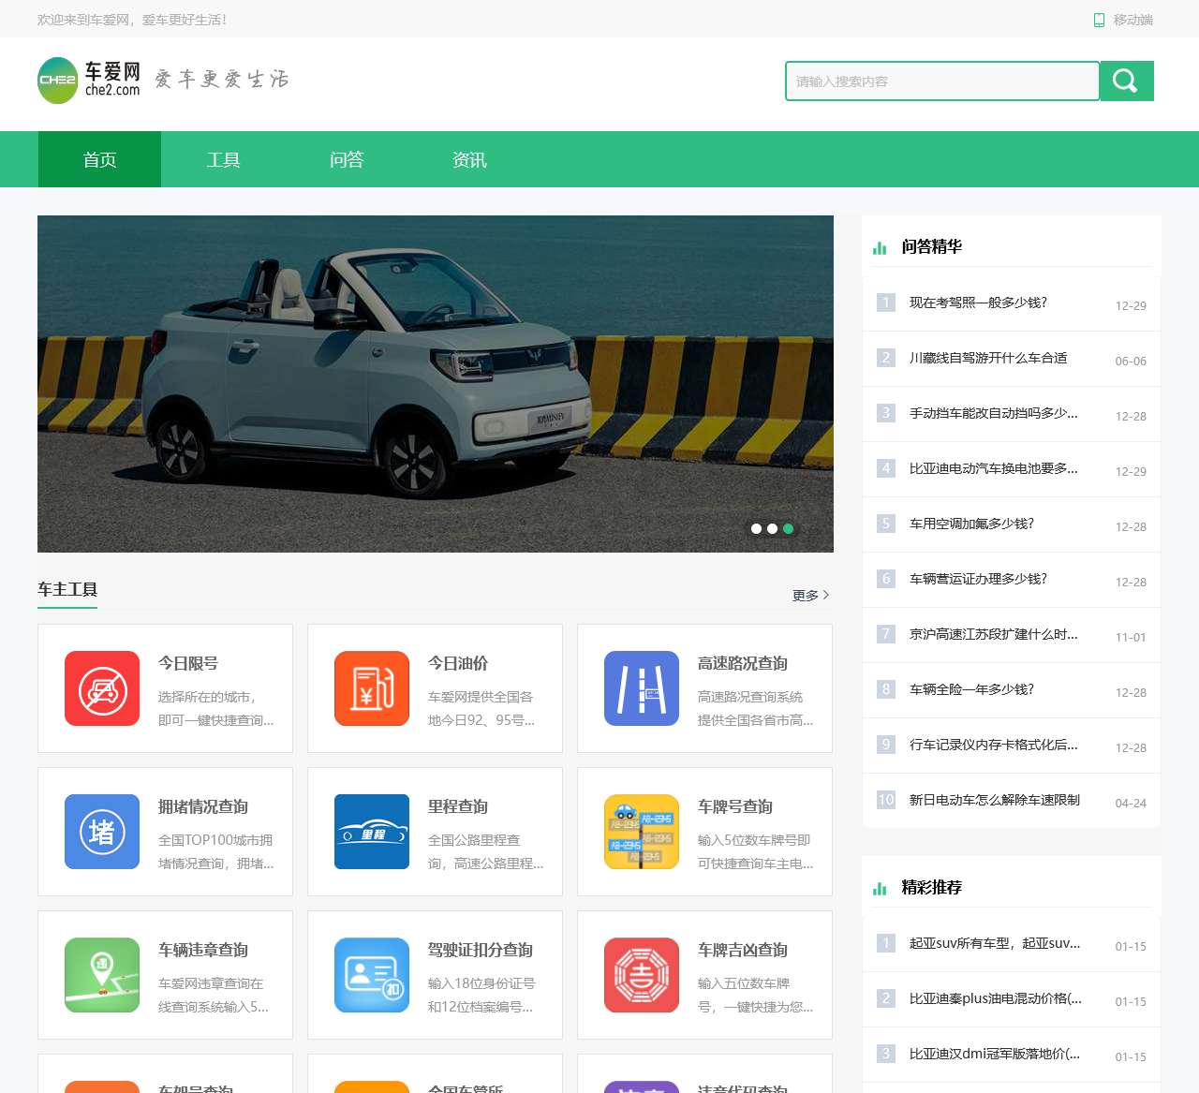1199x1093 pixels.
Task: Click the 车主工具 section heading
Action: point(67,589)
